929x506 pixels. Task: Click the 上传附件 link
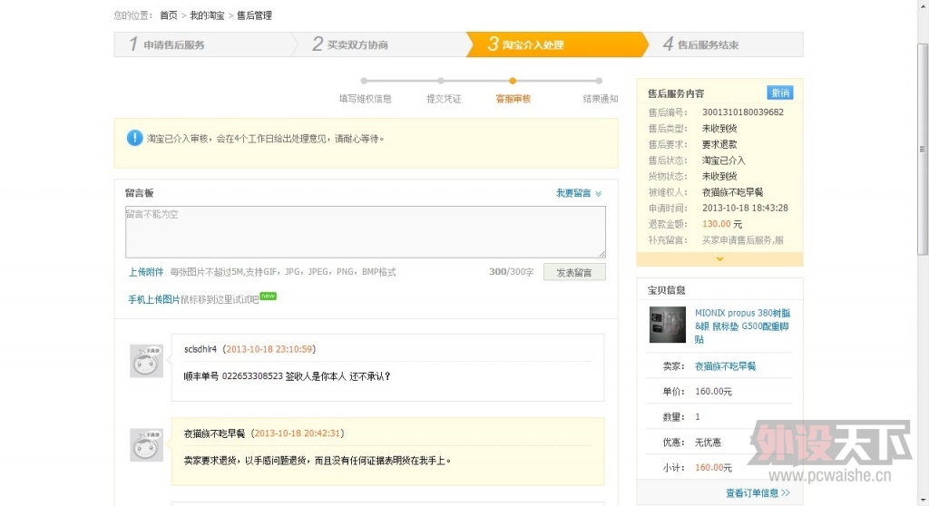coord(146,272)
